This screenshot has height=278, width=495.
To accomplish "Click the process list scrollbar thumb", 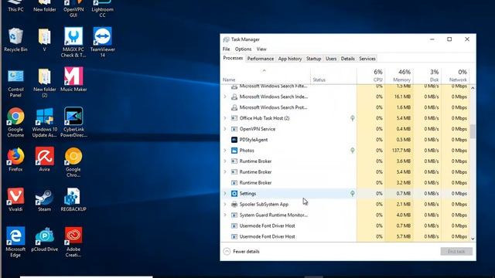I will tap(473, 131).
